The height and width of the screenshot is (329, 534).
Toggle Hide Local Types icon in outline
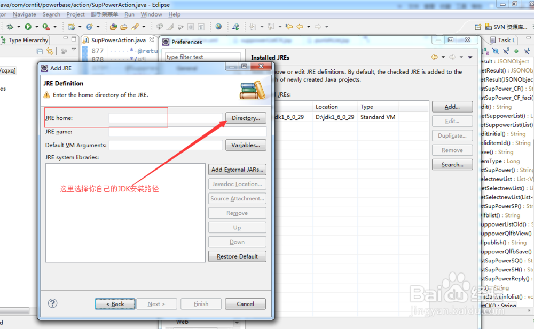pos(527,51)
